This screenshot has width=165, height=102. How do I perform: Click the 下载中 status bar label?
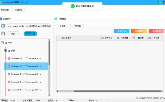pos(71,100)
